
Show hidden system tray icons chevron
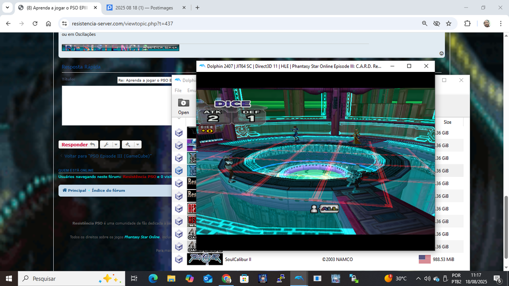point(418,278)
